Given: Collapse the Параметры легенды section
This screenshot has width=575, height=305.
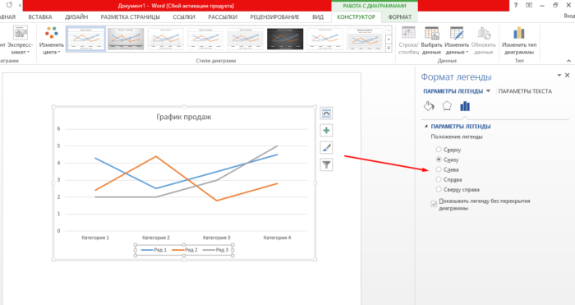Looking at the screenshot, I should pos(426,127).
